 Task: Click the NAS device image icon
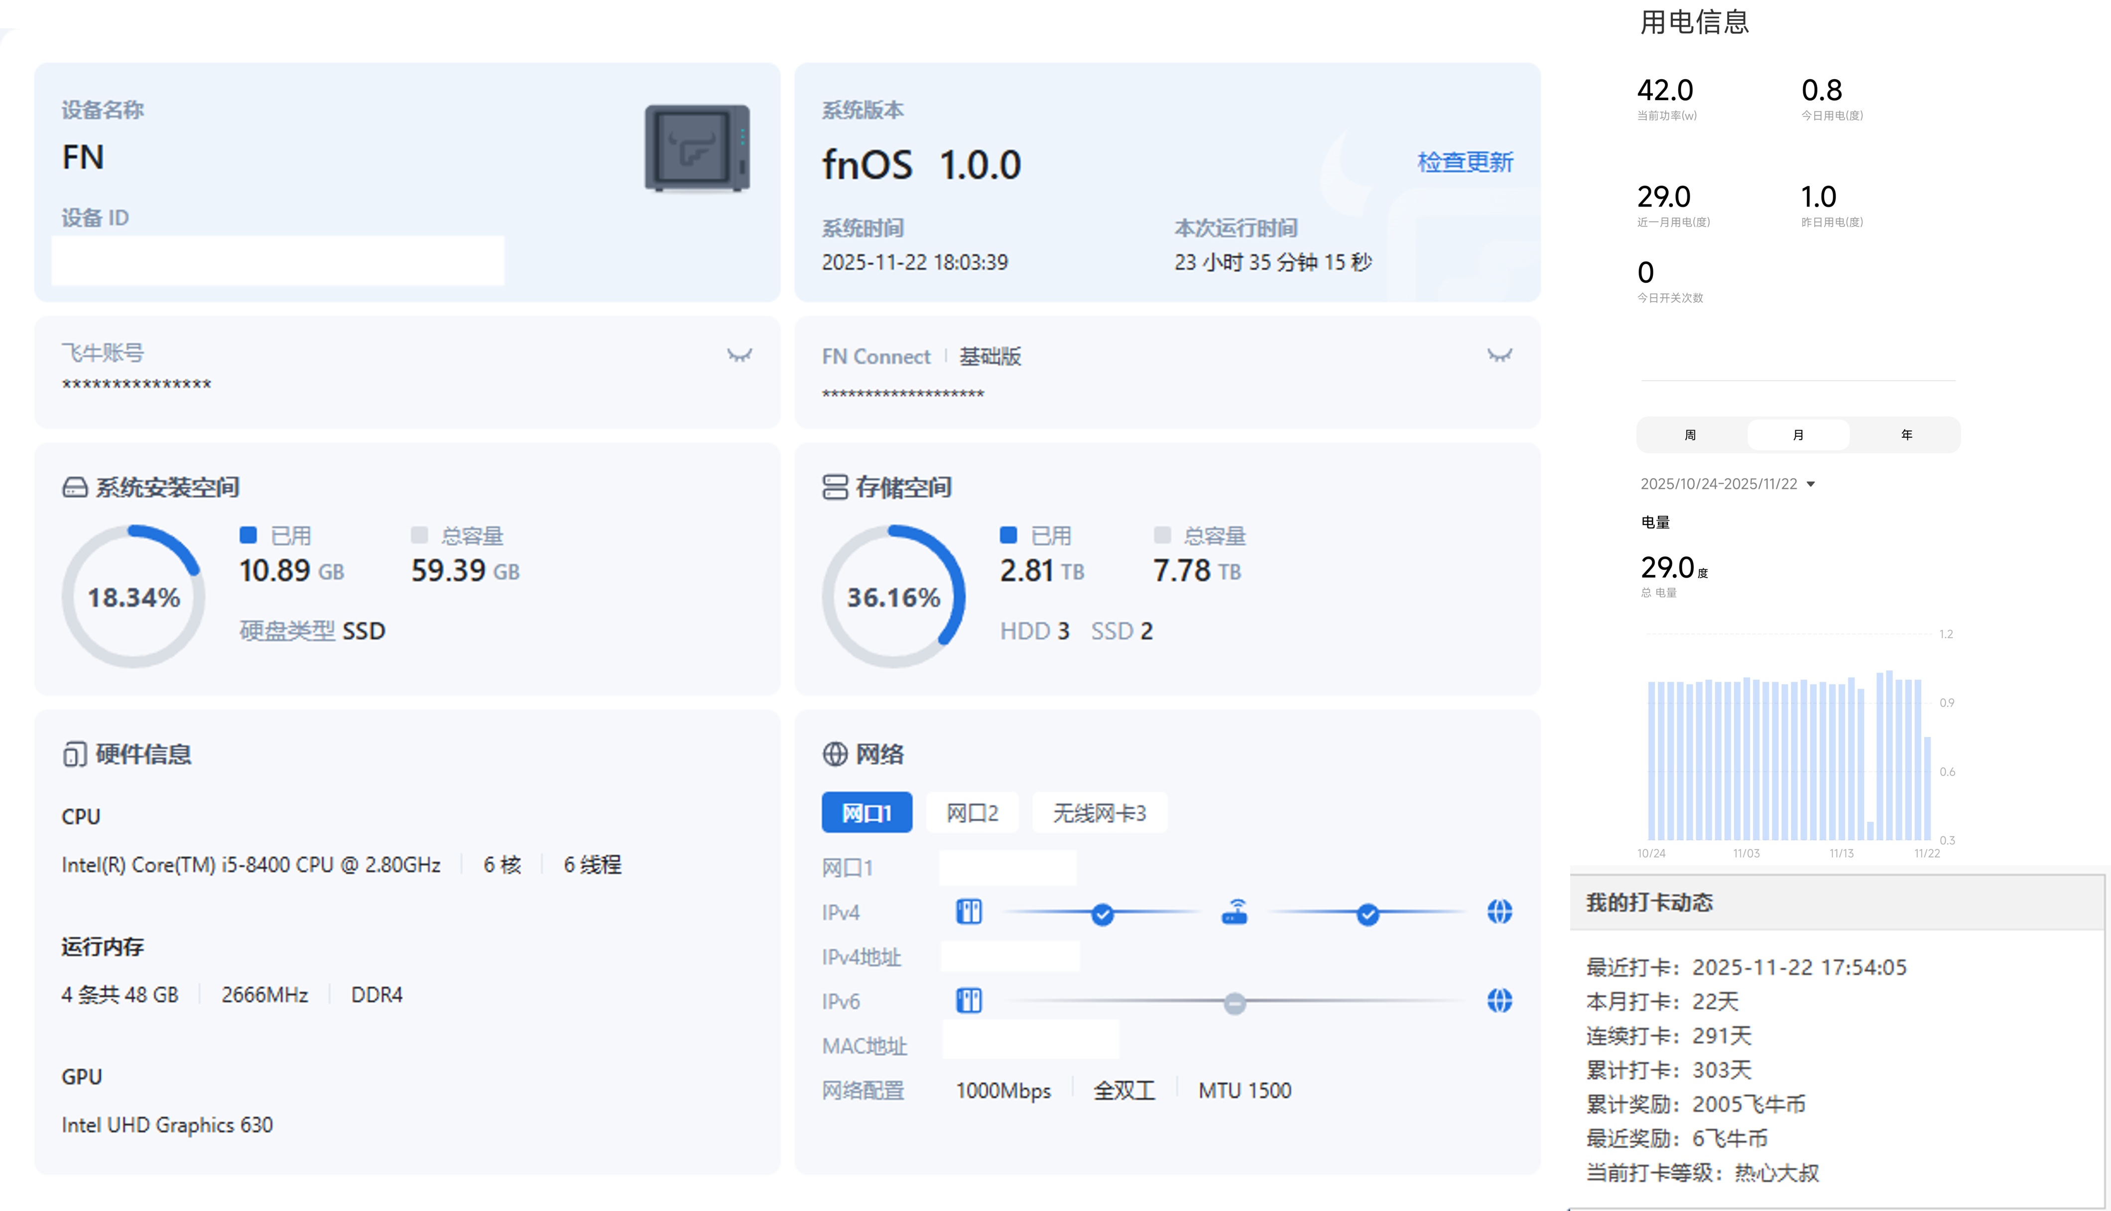[x=697, y=148]
